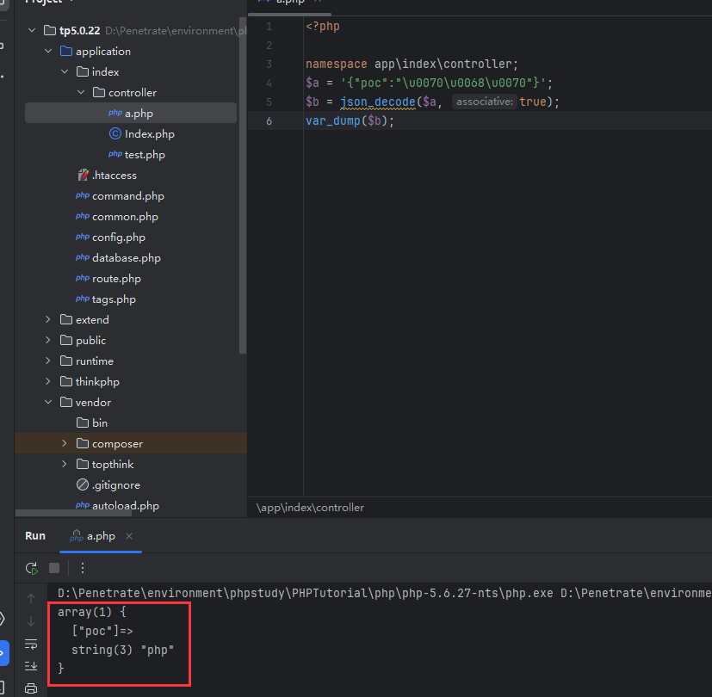
Task: Expand the runtime folder
Action: pos(48,361)
